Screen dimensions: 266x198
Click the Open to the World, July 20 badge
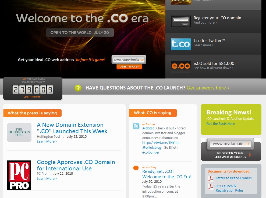point(80,32)
